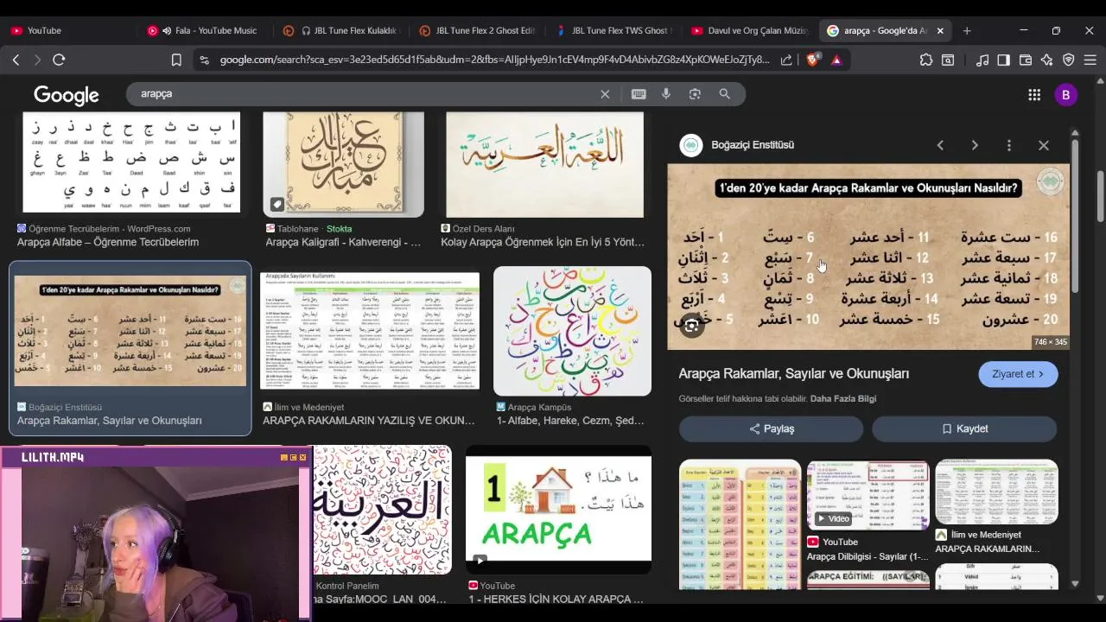Open Arapça Alfabe alphabet chart thumbnail
Viewport: 1106px width, 622px height.
[x=131, y=162]
